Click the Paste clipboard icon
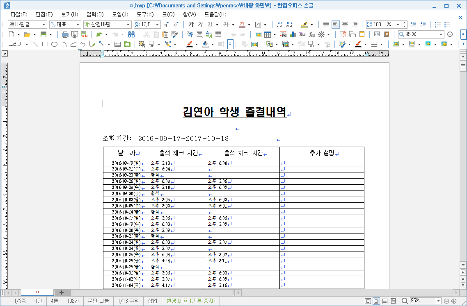 tap(165, 34)
